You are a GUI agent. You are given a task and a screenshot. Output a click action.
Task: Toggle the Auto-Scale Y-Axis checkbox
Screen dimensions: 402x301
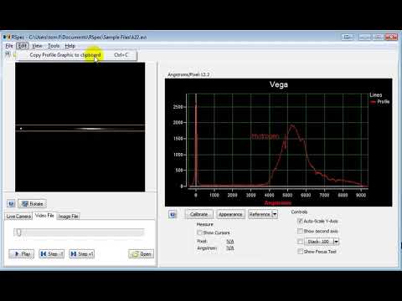[300, 221]
